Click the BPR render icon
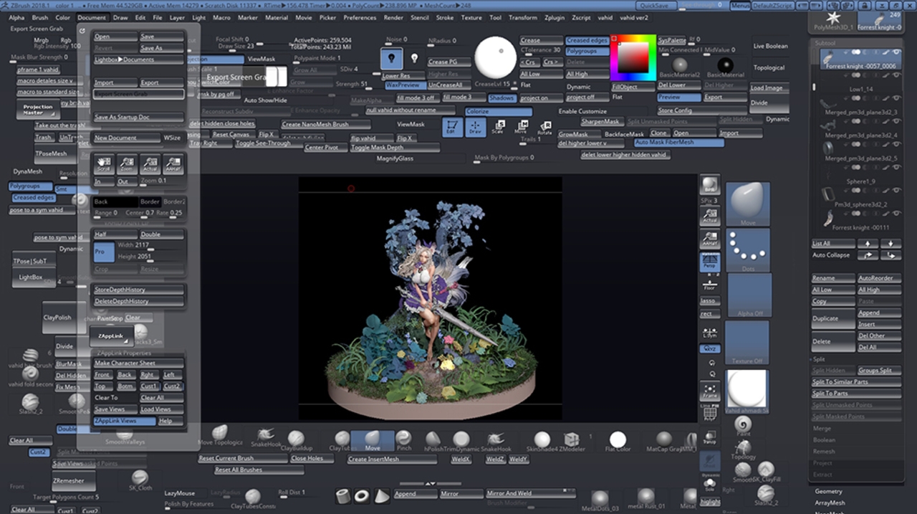 [x=710, y=185]
